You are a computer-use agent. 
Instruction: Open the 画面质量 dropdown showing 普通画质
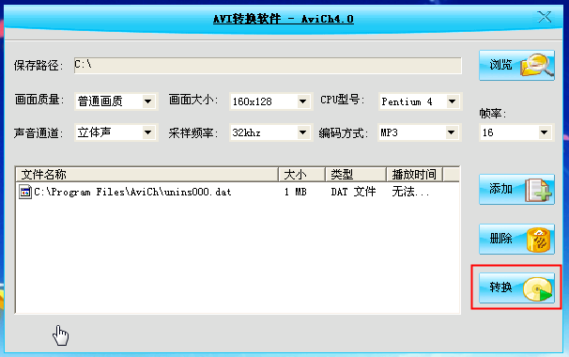(115, 101)
